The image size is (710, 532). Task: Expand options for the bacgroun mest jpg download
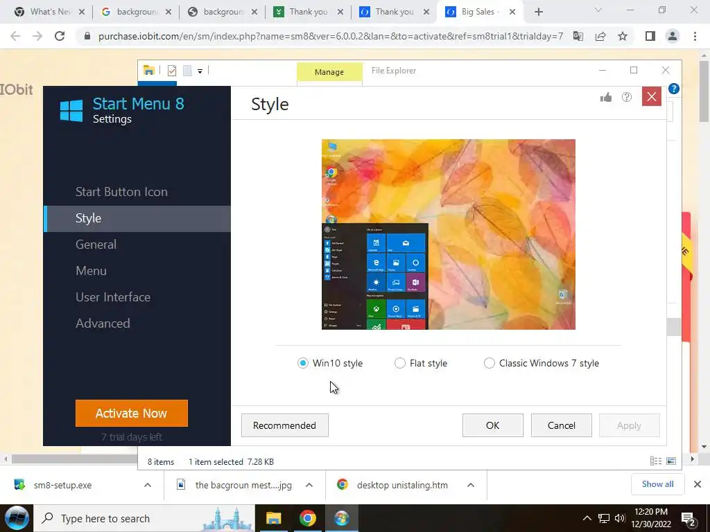click(x=309, y=485)
